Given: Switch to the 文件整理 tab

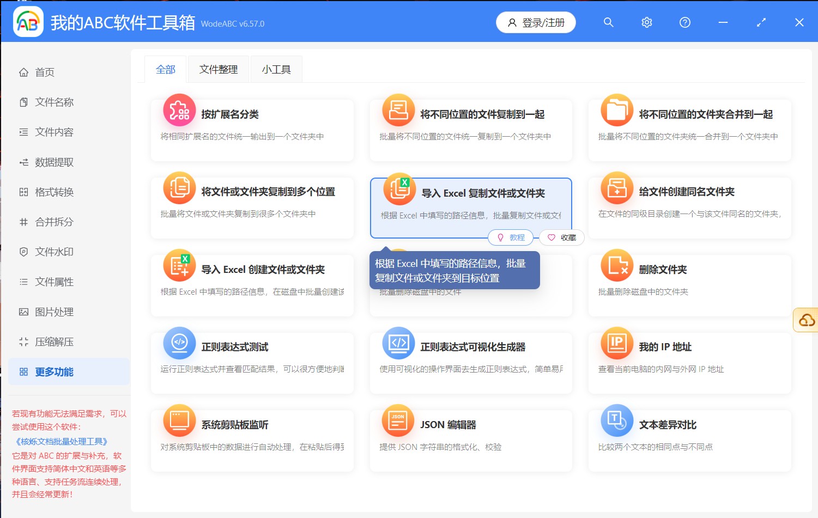Looking at the screenshot, I should click(x=219, y=70).
